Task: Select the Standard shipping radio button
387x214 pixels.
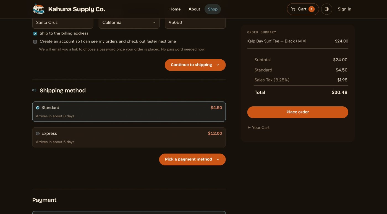Action: click(x=38, y=108)
